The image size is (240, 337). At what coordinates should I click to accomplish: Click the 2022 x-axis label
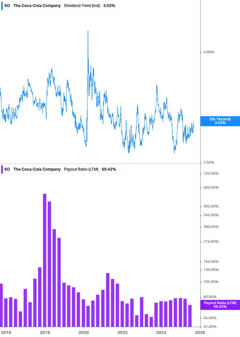click(123, 333)
